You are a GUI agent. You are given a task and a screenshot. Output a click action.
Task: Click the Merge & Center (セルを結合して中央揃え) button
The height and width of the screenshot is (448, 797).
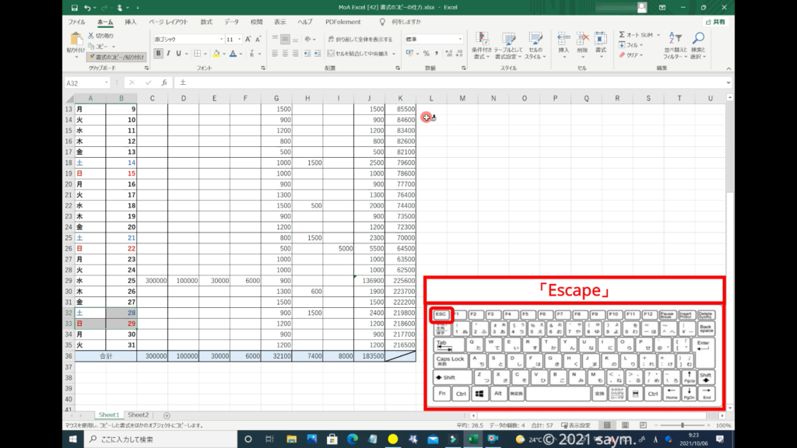click(360, 54)
